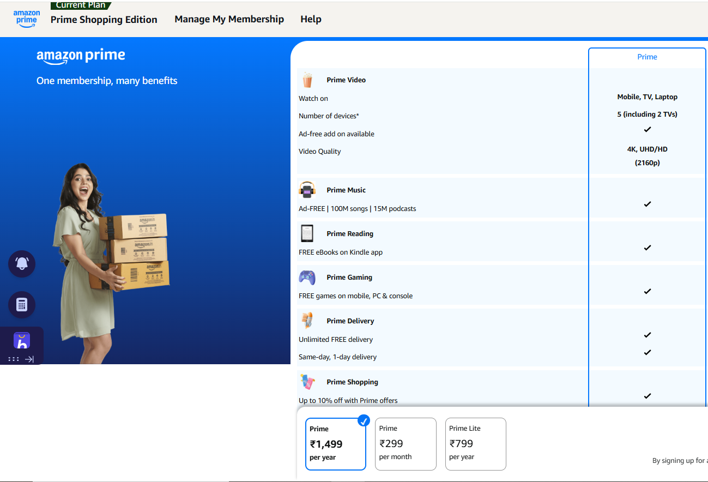The width and height of the screenshot is (708, 482).
Task: Click the Amazon Prime logo in header
Action: [26, 19]
